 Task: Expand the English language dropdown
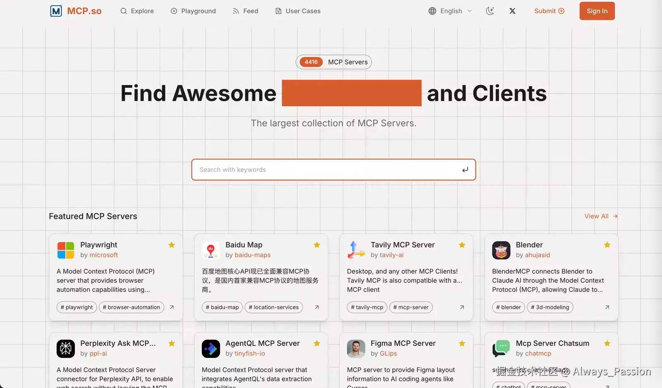[x=450, y=11]
